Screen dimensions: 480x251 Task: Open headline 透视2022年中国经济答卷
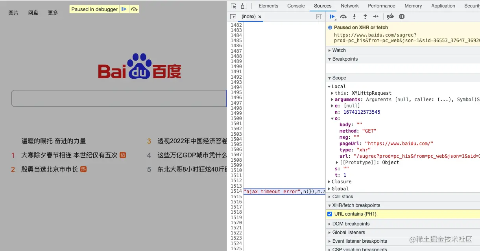[x=192, y=141]
